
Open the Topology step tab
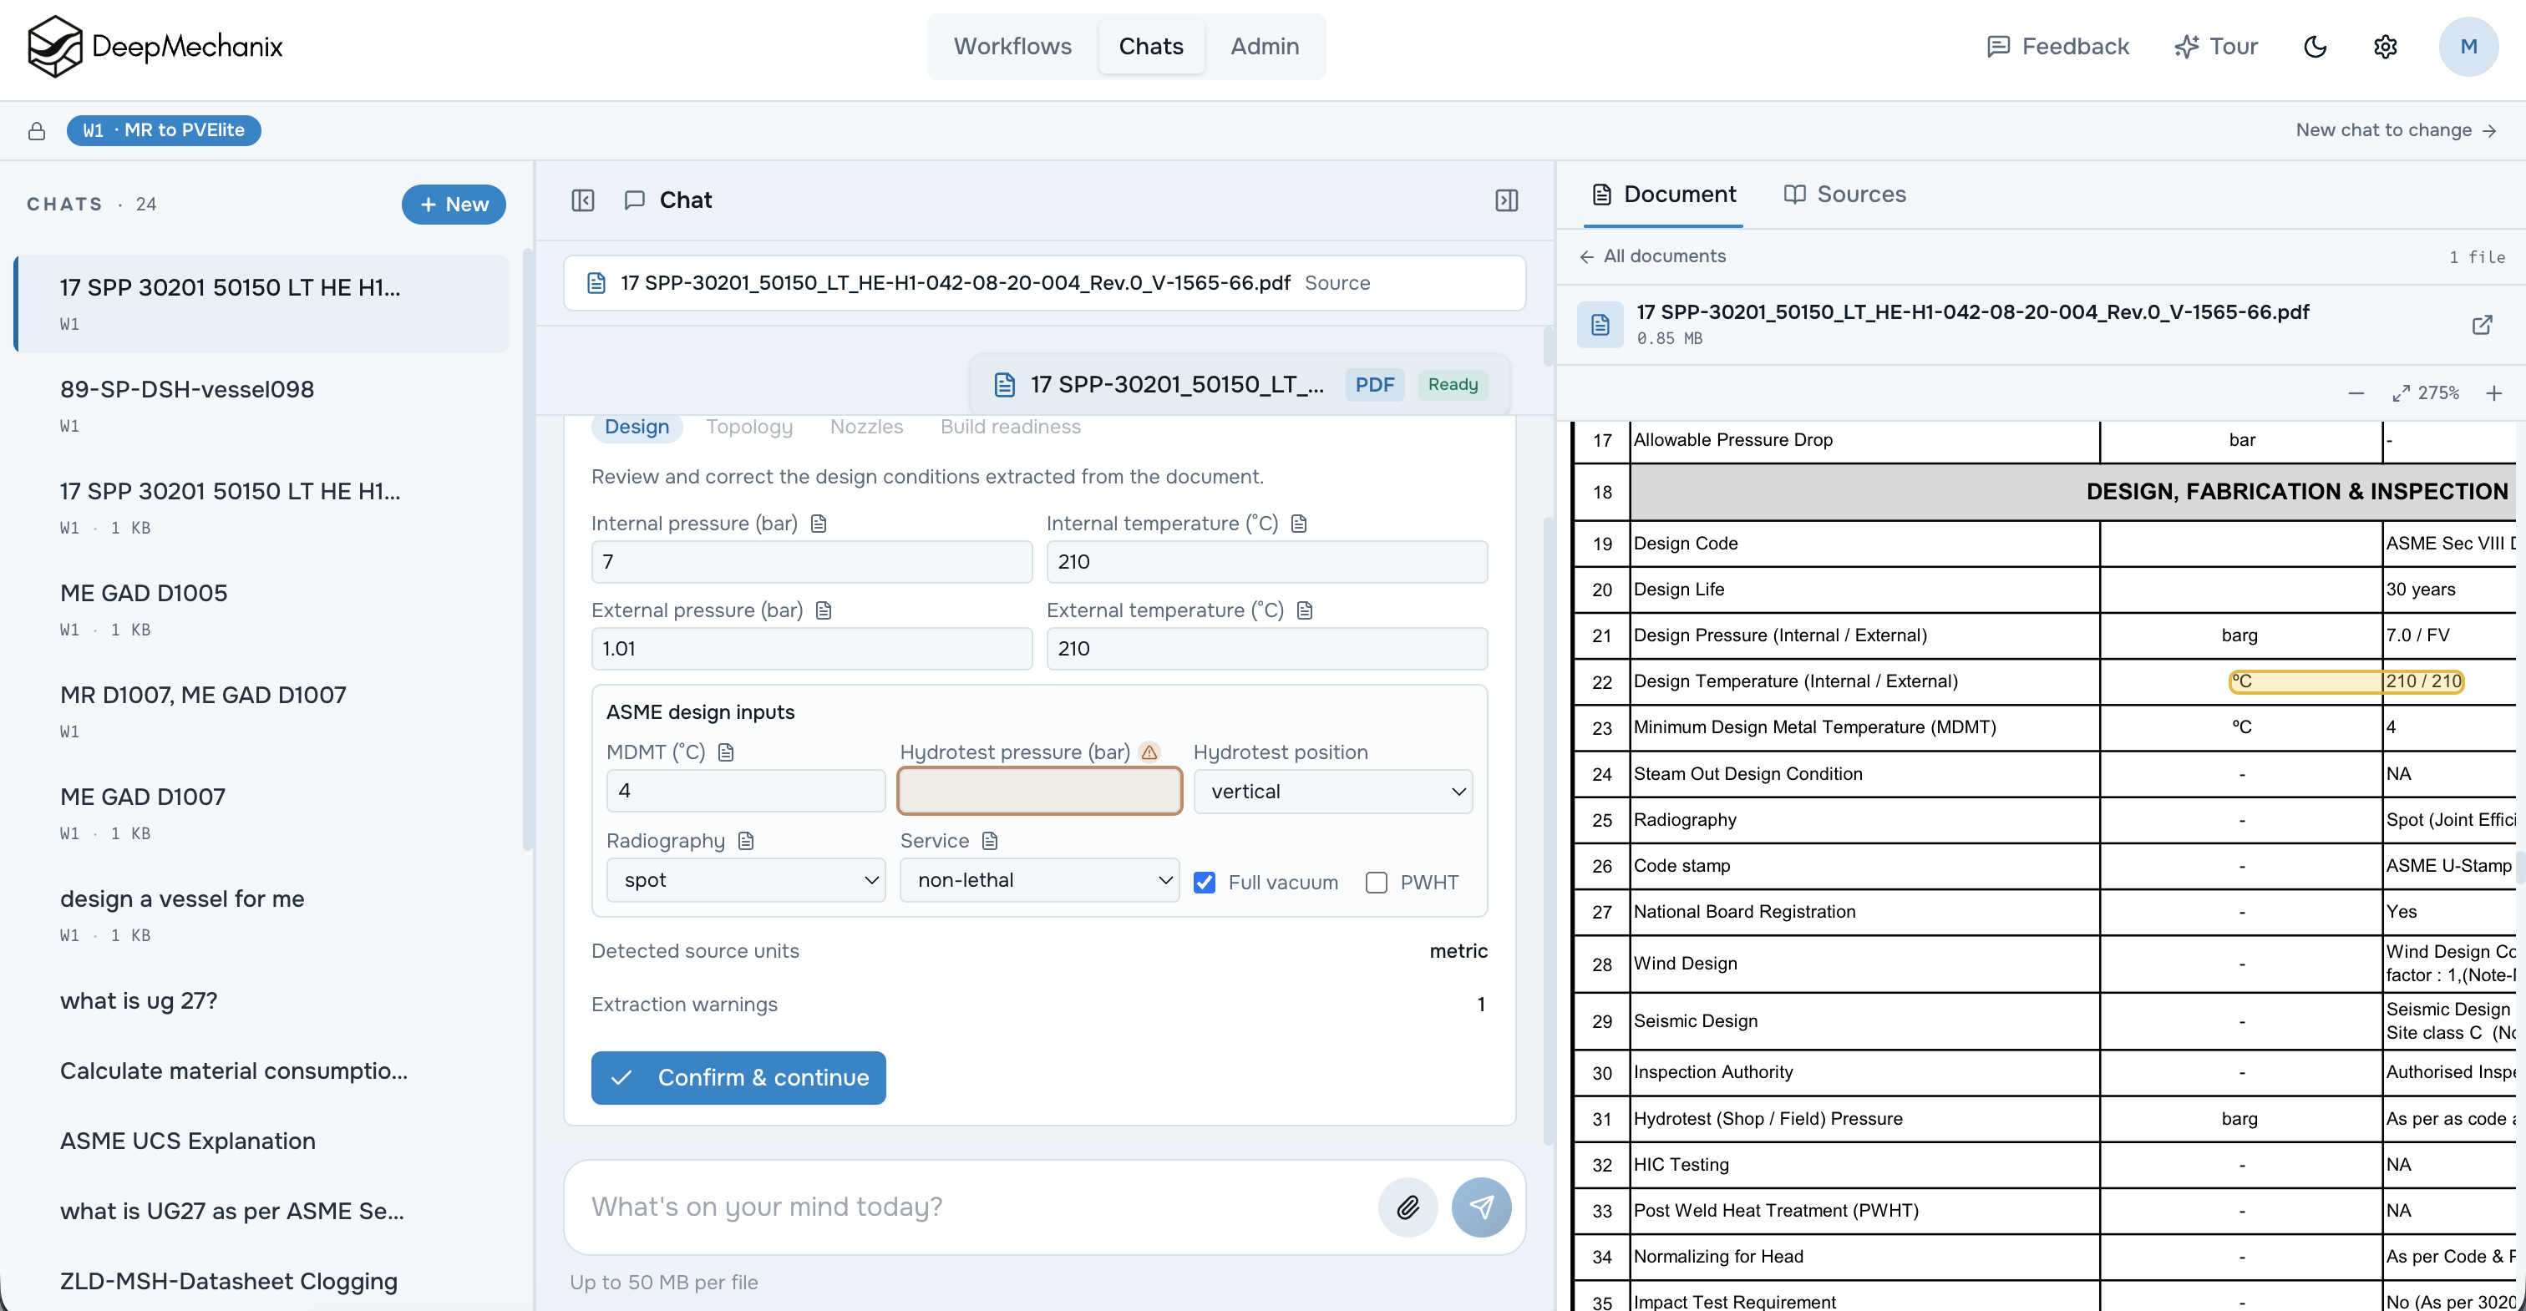pos(749,427)
